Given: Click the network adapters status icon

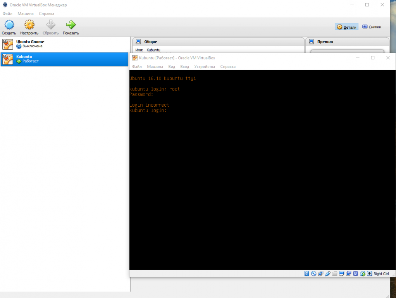Looking at the screenshot, I should (x=321, y=274).
